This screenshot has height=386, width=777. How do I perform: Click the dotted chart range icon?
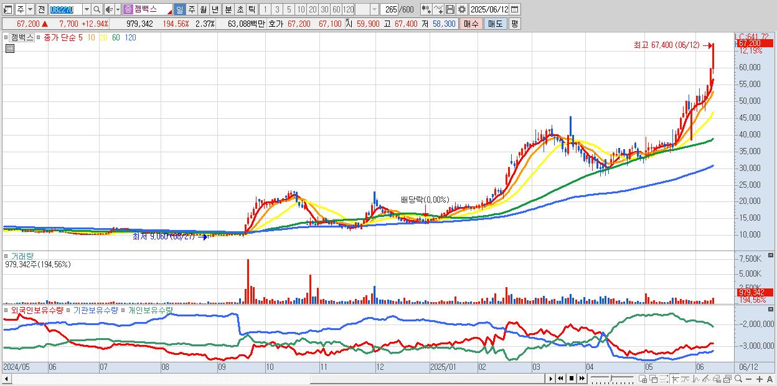pos(664,379)
